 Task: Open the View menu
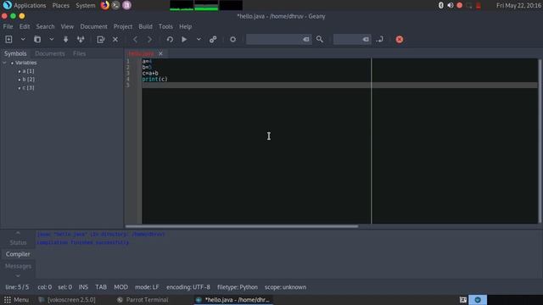click(x=67, y=26)
